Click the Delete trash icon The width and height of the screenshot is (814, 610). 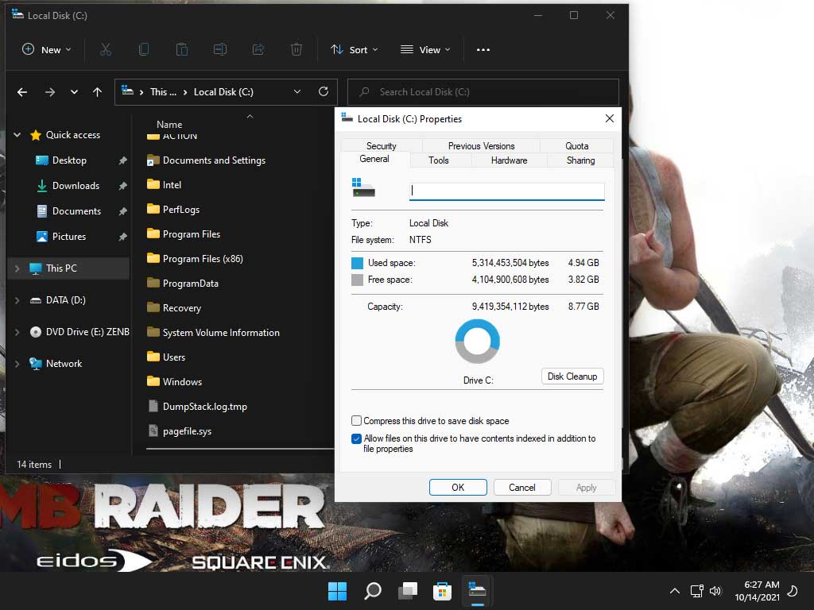tap(296, 50)
